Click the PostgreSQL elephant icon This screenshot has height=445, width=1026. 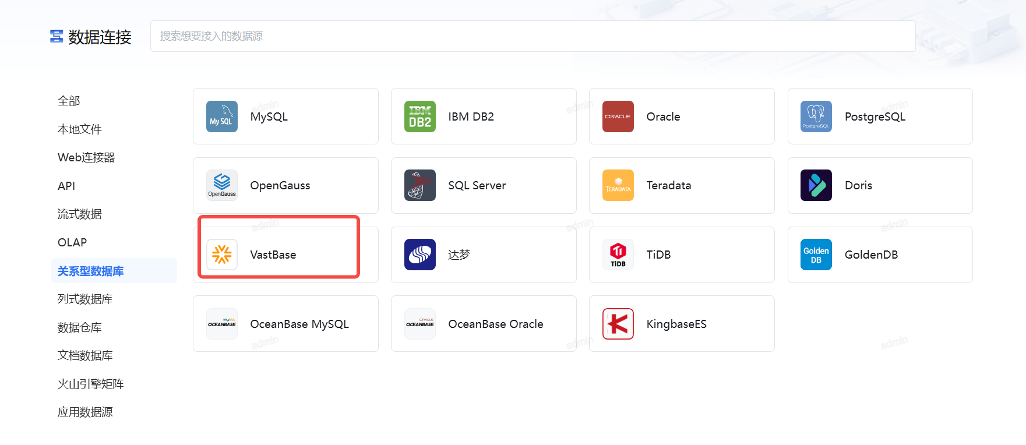(816, 116)
